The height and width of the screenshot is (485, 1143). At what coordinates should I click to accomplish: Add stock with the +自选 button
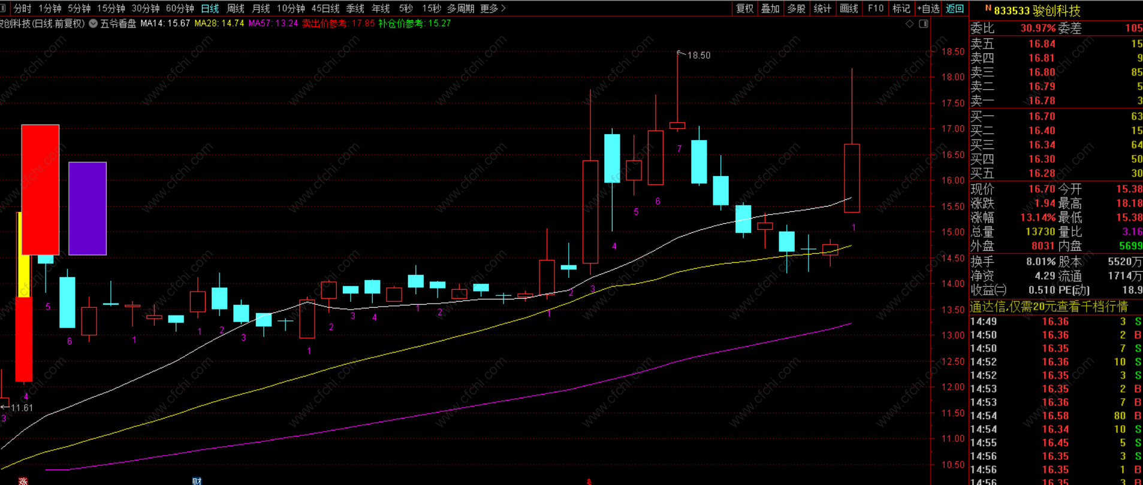tap(928, 8)
